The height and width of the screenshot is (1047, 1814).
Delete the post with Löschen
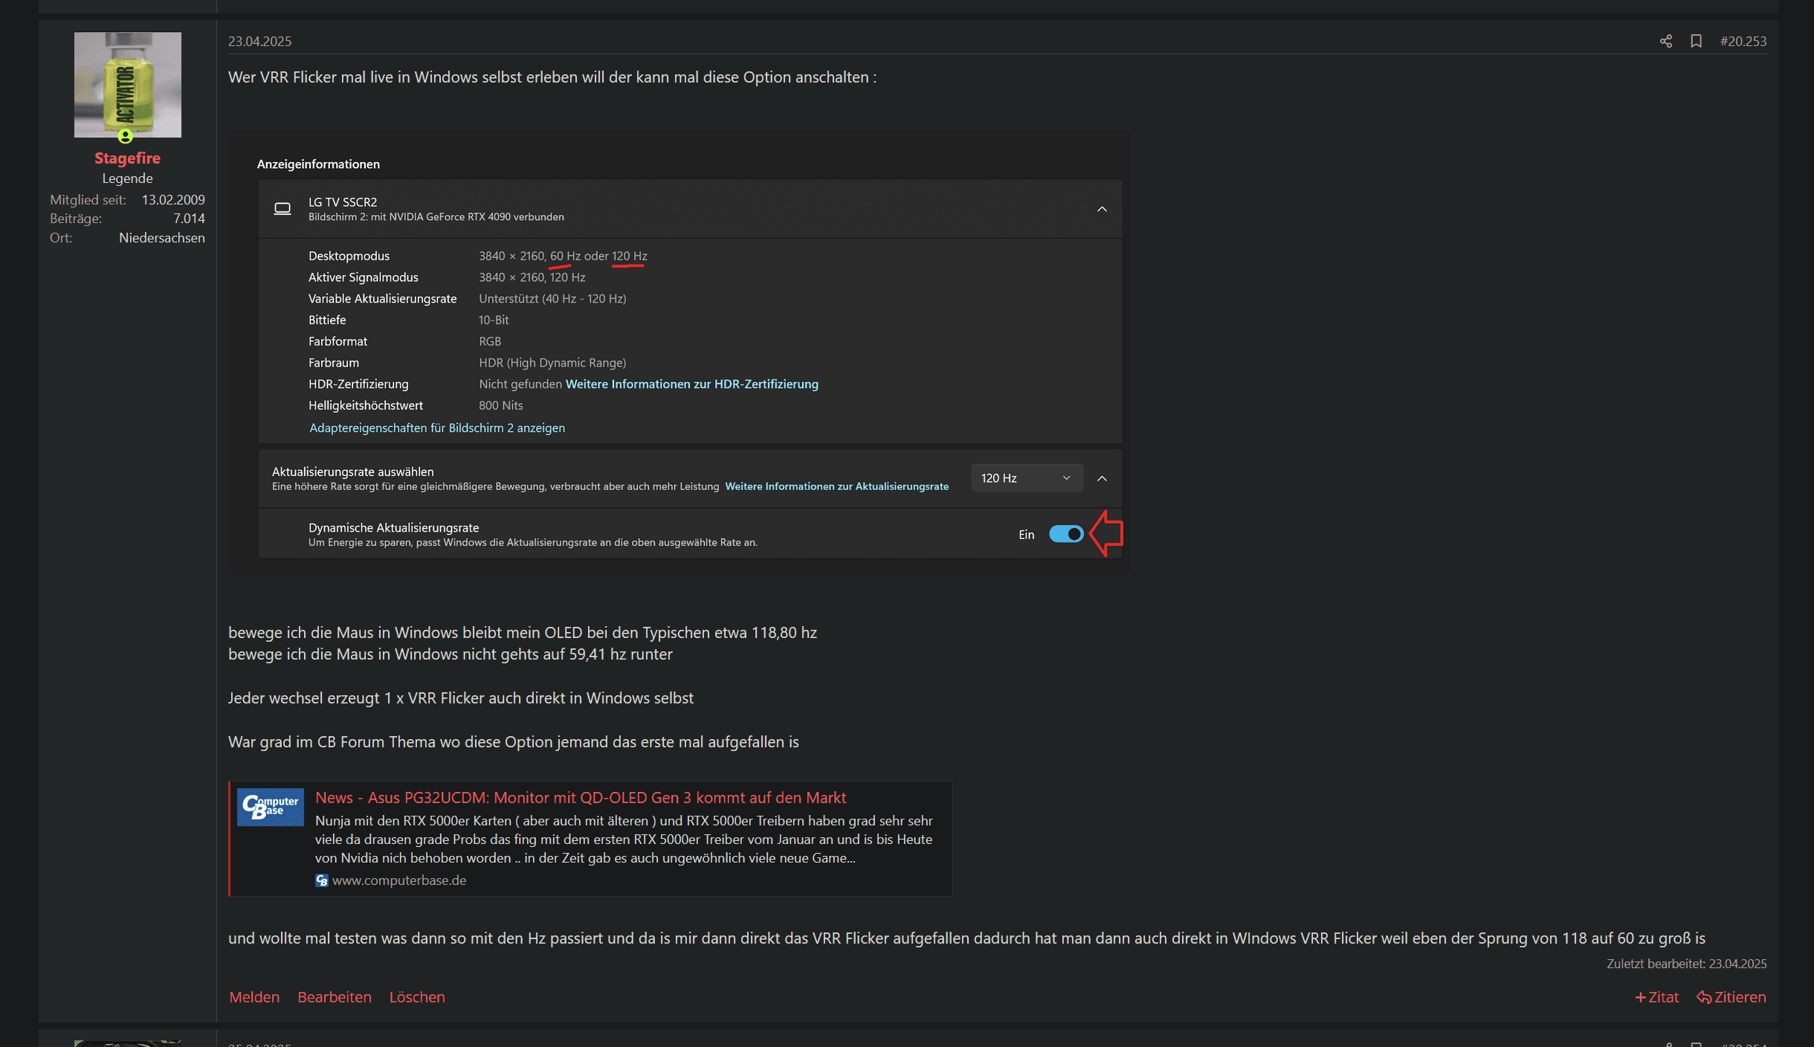coord(417,997)
